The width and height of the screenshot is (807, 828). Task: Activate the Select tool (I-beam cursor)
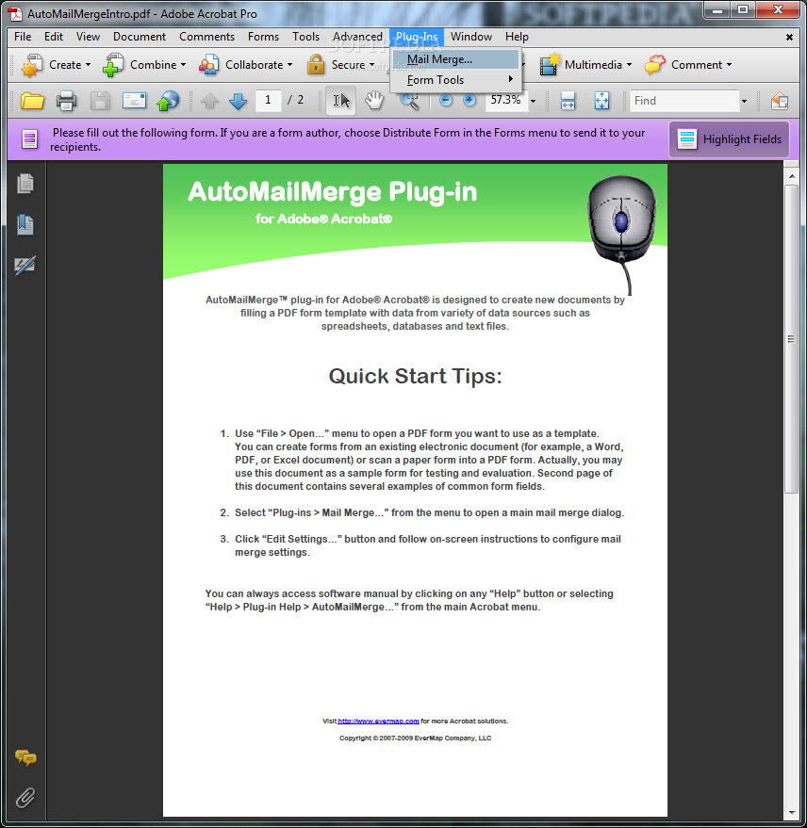(341, 101)
